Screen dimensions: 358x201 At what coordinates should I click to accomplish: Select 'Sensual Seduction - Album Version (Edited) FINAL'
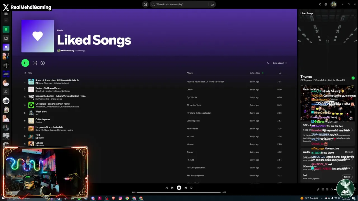61,96
